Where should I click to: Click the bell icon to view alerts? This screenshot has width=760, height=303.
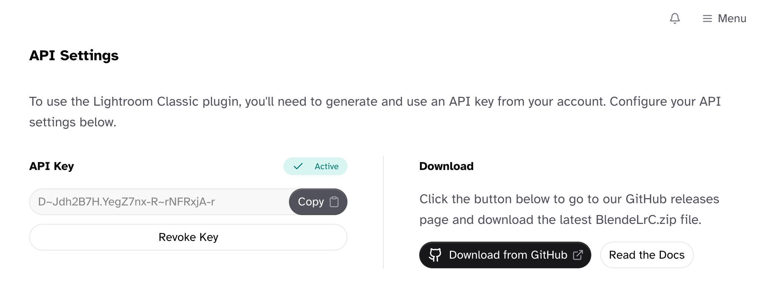pos(675,18)
